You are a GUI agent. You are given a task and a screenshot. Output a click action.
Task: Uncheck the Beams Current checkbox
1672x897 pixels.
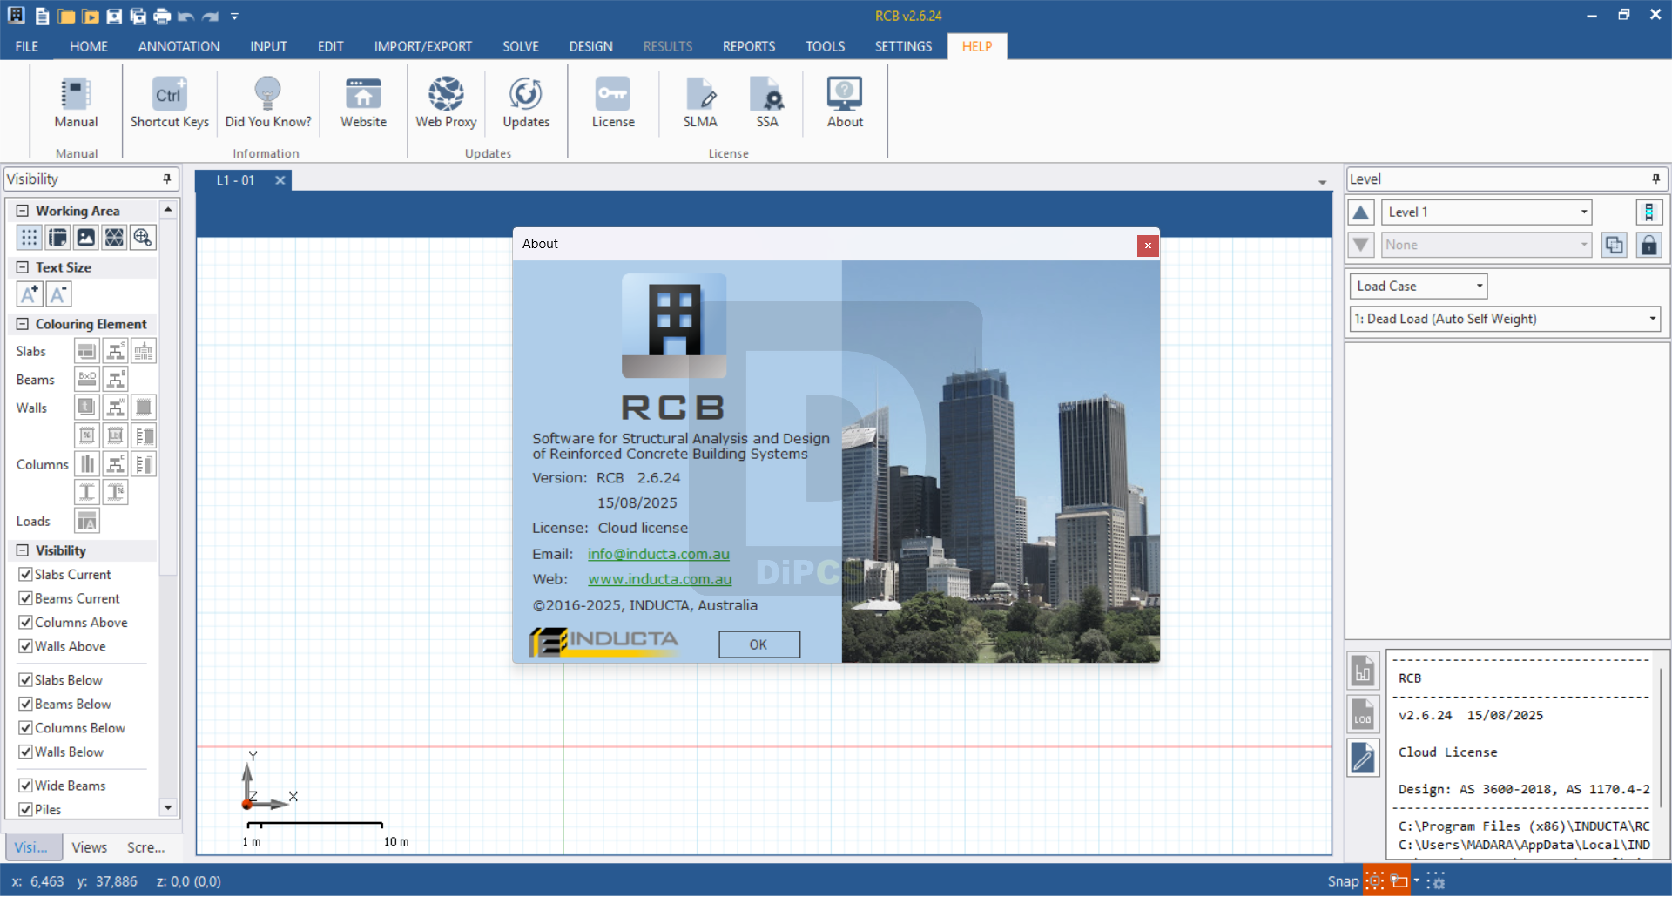pos(25,598)
